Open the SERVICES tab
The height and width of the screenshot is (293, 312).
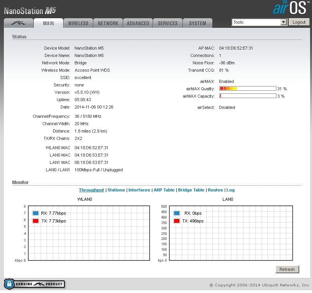(x=168, y=23)
